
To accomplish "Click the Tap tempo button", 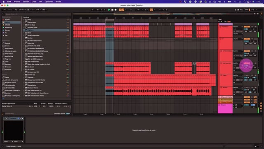I will [16, 10].
